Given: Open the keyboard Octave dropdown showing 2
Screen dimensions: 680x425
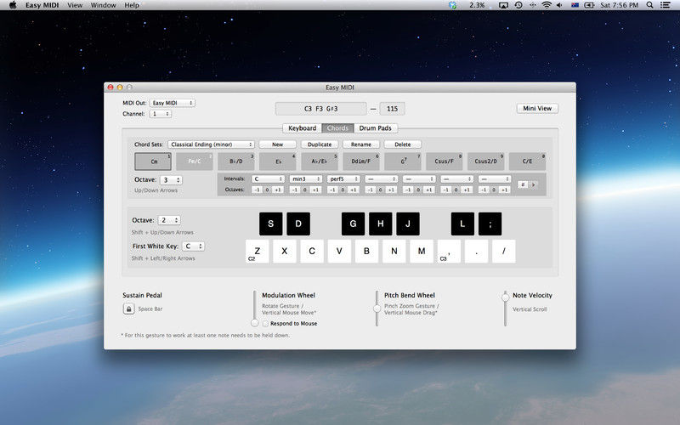Looking at the screenshot, I should point(169,220).
